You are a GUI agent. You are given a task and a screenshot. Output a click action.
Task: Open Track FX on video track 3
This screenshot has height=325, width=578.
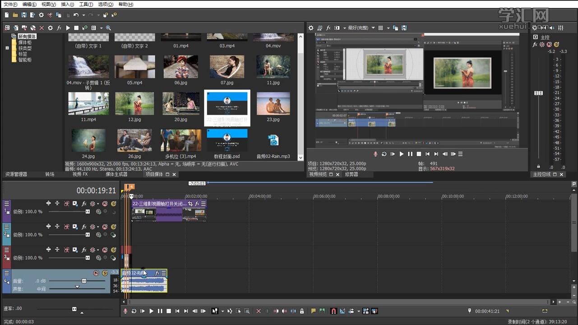tap(84, 250)
